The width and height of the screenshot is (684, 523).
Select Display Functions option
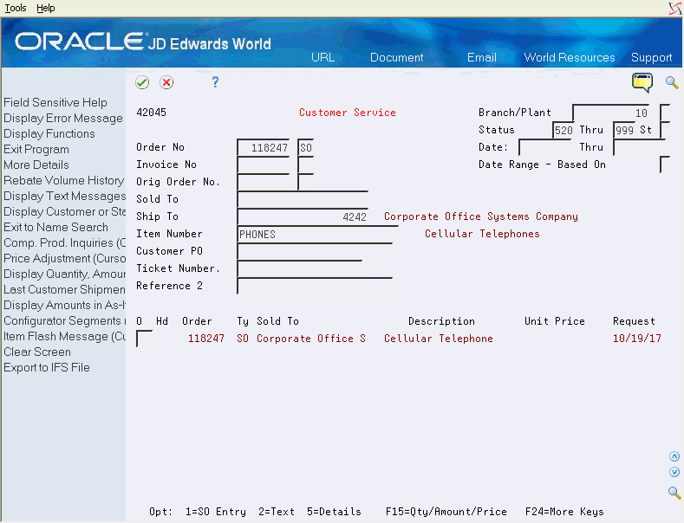pyautogui.click(x=49, y=134)
